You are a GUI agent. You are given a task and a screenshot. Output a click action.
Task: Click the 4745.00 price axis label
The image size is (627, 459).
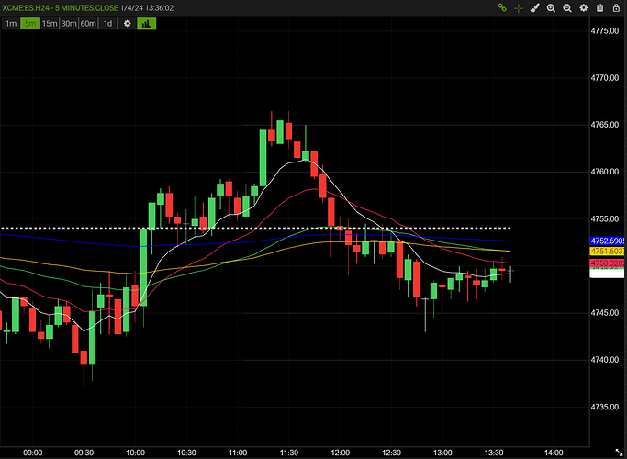coord(605,313)
